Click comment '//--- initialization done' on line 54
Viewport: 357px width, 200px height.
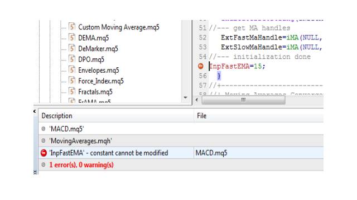[260, 57]
